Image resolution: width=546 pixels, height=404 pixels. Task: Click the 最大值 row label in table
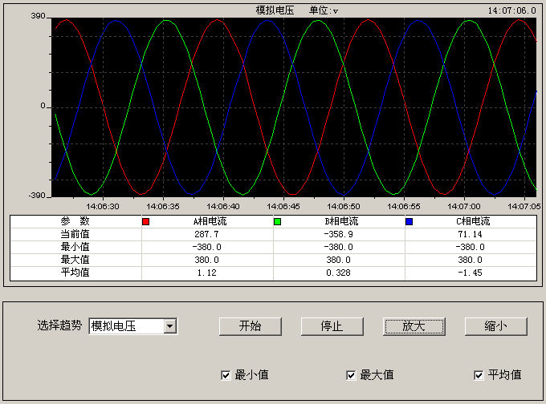[75, 260]
